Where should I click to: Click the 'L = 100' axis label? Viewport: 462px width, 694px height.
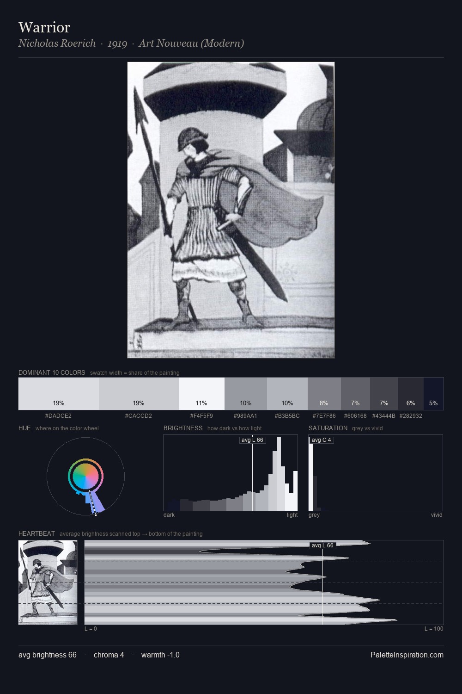click(x=434, y=629)
